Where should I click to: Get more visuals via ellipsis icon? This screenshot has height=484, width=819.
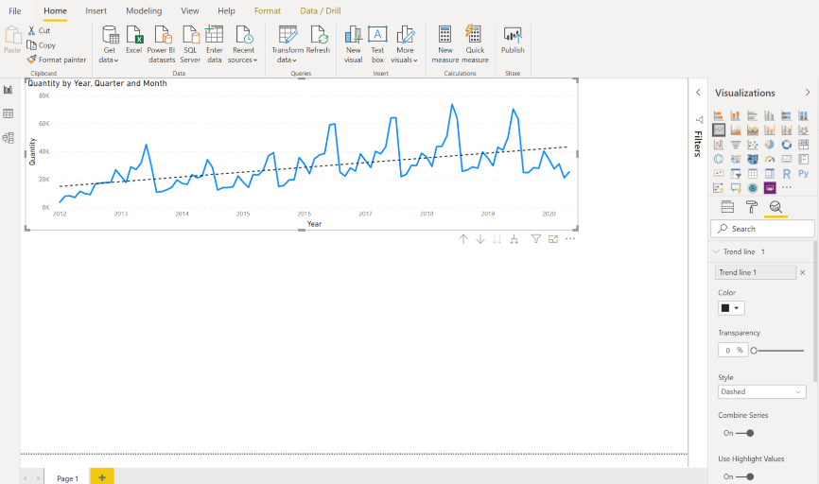click(787, 187)
